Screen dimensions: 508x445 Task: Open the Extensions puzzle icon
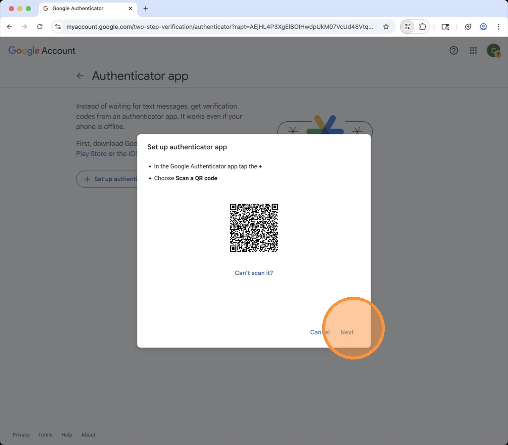tap(422, 27)
